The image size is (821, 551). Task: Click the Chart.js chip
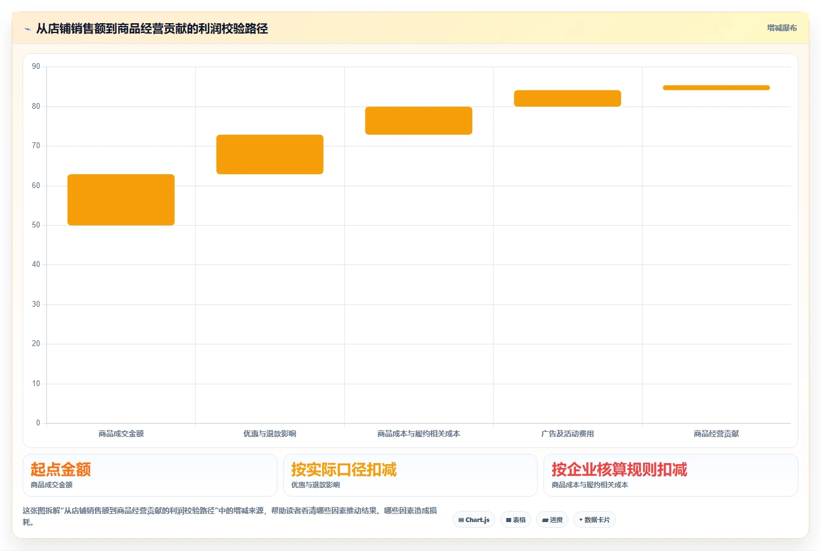[474, 520]
